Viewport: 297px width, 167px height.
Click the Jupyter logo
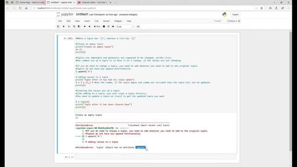pyautogui.click(x=65, y=14)
